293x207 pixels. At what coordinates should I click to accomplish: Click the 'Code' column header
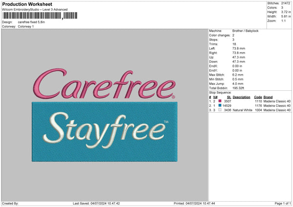coord(258,97)
